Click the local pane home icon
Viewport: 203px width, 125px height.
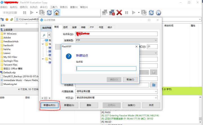(57, 13)
